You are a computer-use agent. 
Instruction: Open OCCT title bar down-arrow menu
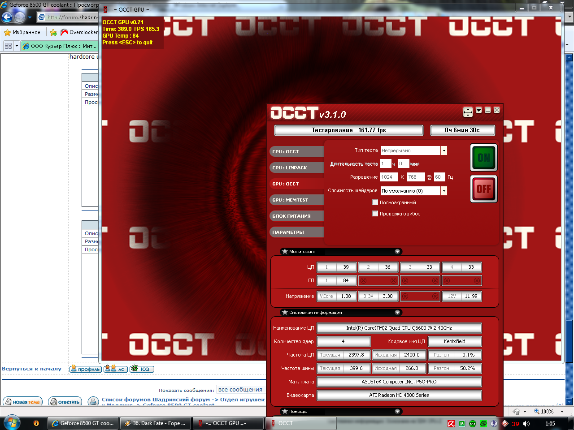coord(478,110)
